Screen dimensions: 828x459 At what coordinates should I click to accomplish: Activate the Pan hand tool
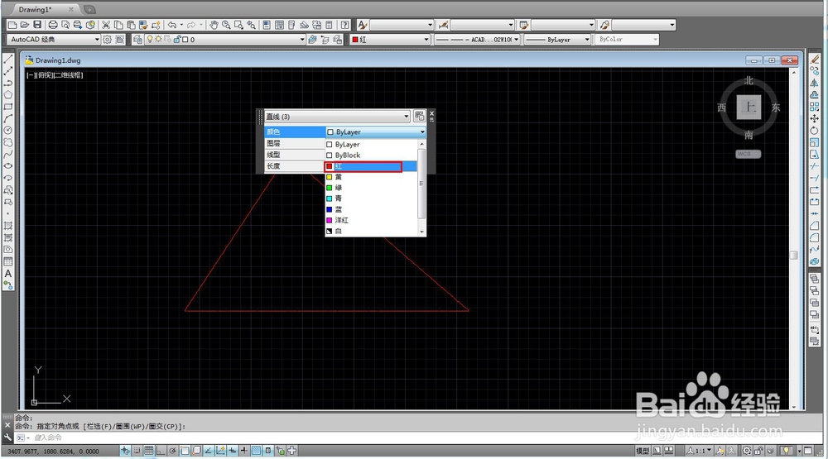point(214,25)
